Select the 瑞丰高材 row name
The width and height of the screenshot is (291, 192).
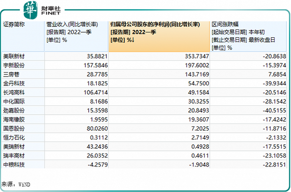(14, 156)
